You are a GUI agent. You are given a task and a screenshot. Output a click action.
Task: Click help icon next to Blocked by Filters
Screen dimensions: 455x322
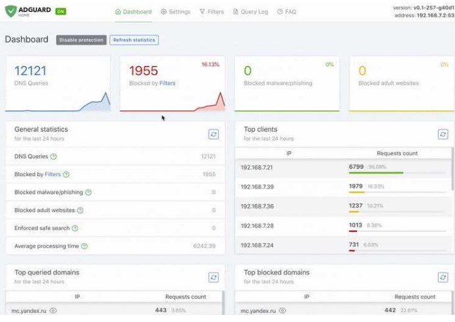pyautogui.click(x=66, y=174)
